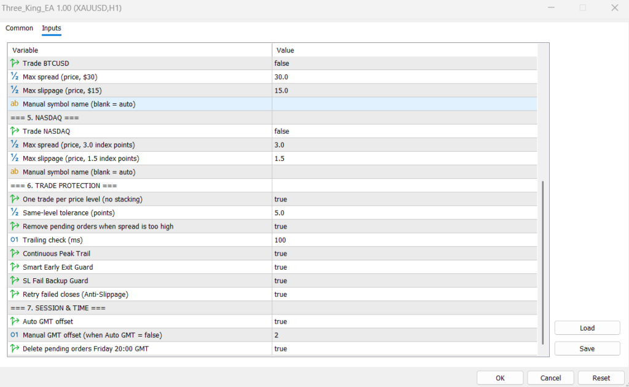Switch to the Common tab
The image size is (629, 387).
19,28
